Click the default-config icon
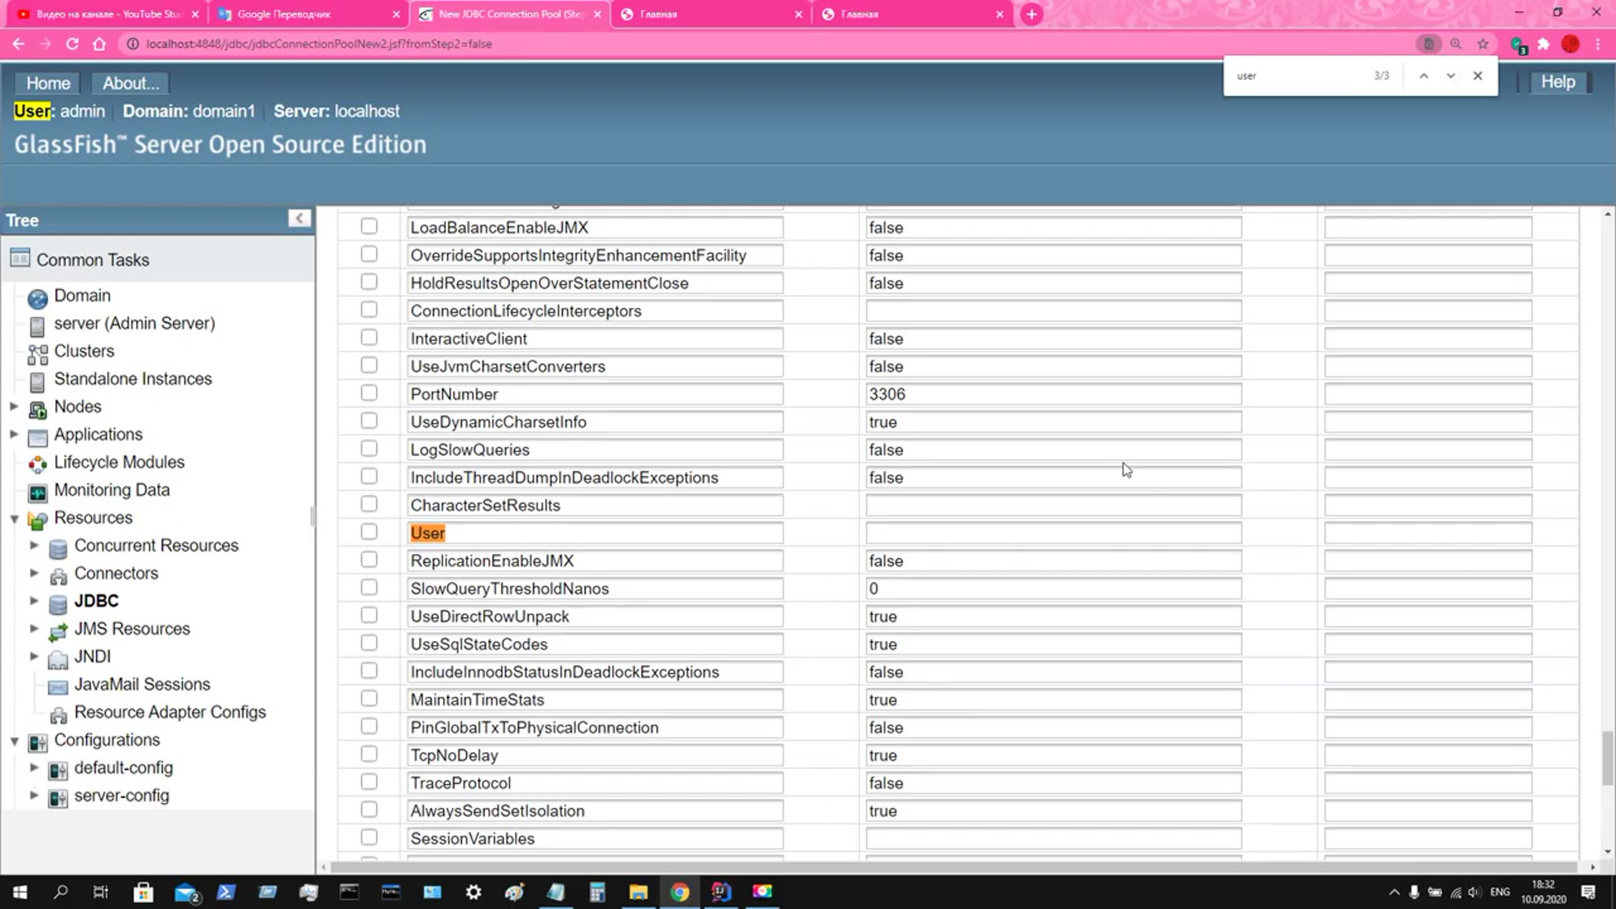Screen dimensions: 1616x909 click(x=58, y=771)
